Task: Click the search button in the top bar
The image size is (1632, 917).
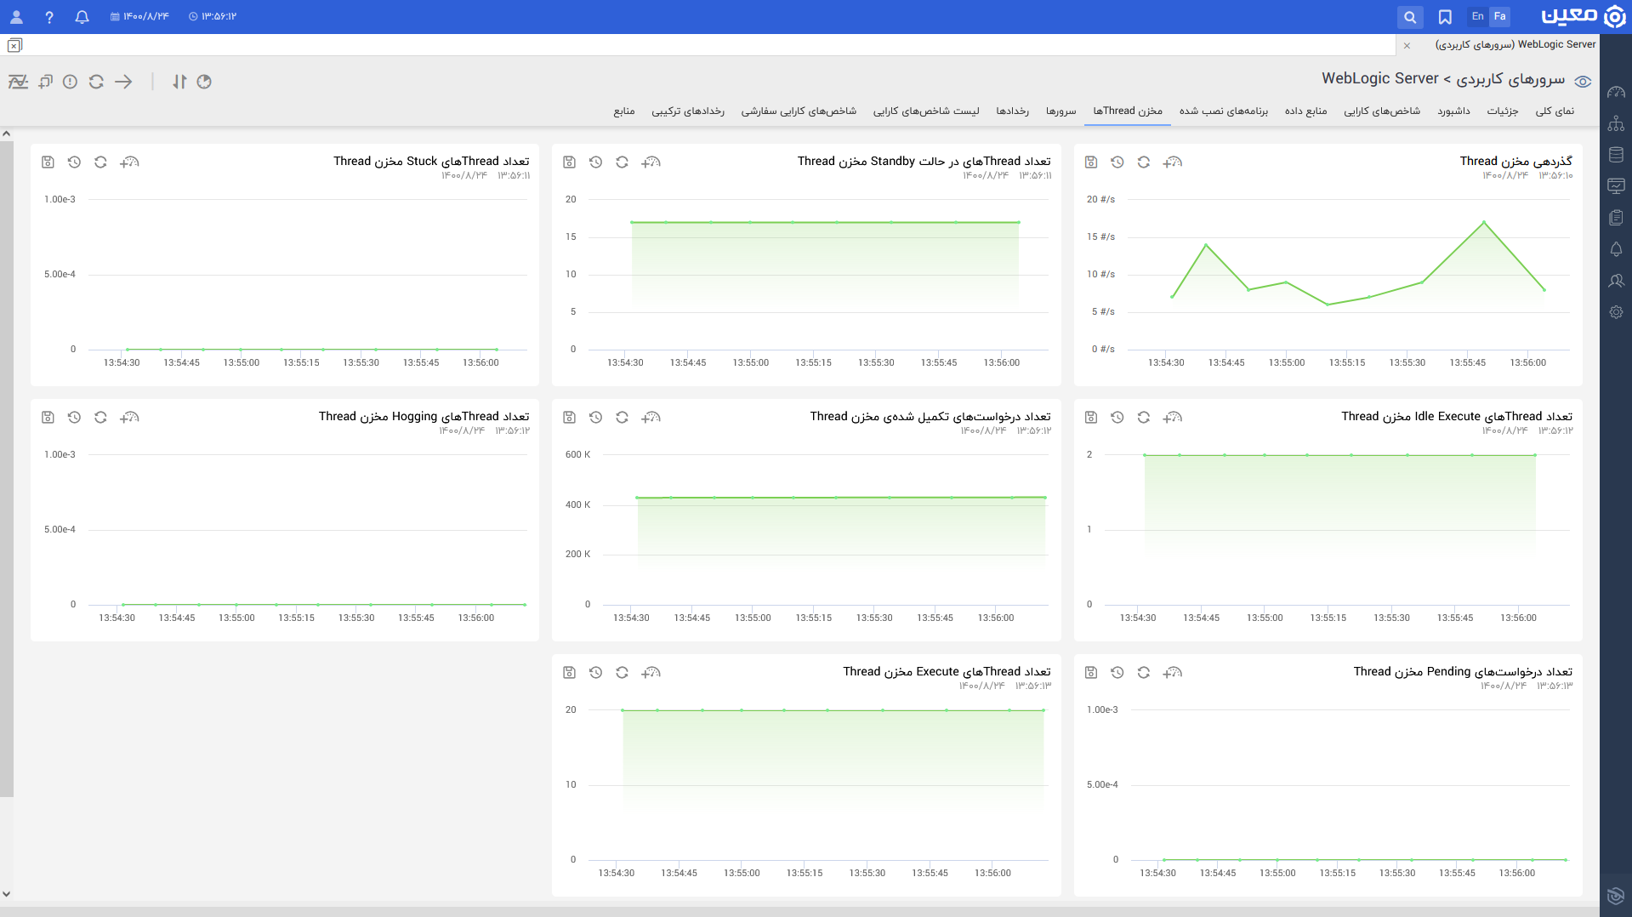Action: (1410, 17)
